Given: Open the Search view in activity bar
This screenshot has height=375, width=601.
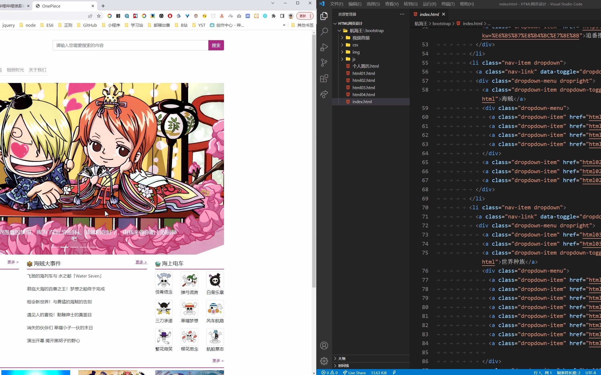Looking at the screenshot, I should [x=324, y=32].
